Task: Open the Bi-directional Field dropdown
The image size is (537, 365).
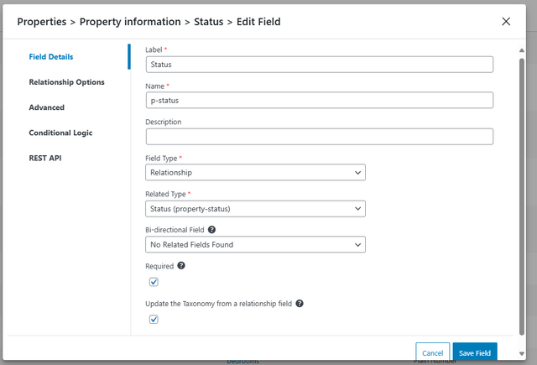Action: [x=255, y=244]
